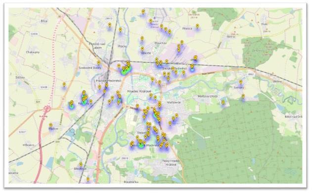
Task: Click the marker beside road sign 29913
Action: click(x=110, y=25)
